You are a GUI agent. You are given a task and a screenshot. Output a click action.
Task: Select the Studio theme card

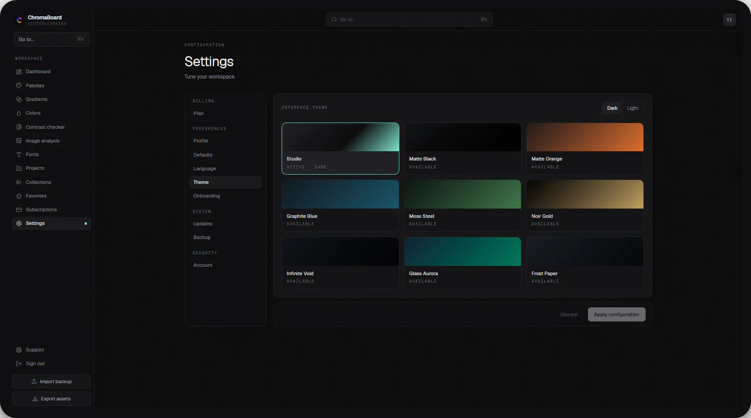pos(340,149)
